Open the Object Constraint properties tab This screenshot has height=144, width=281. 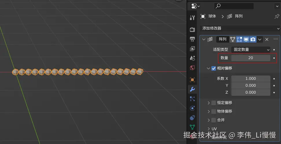tap(192, 118)
